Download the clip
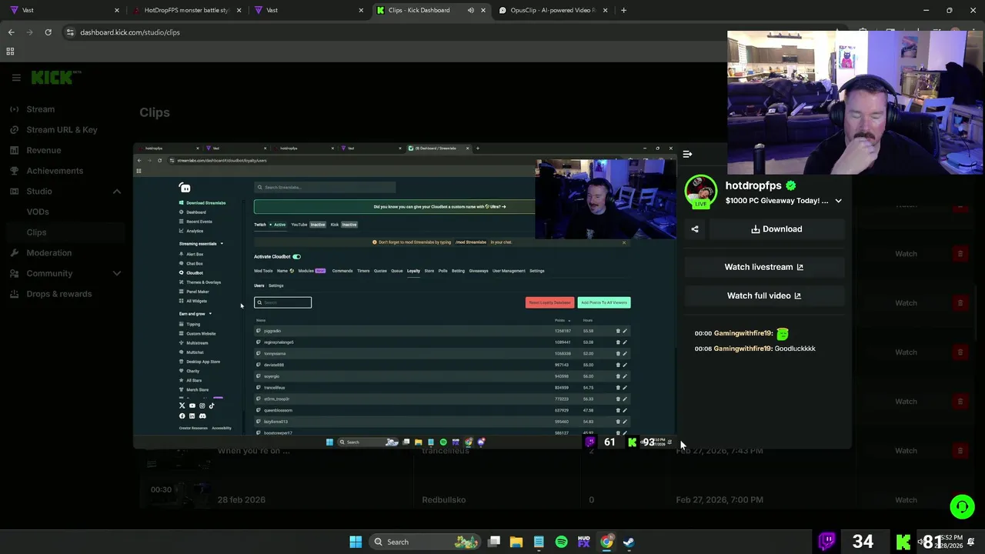The image size is (985, 554). click(776, 229)
